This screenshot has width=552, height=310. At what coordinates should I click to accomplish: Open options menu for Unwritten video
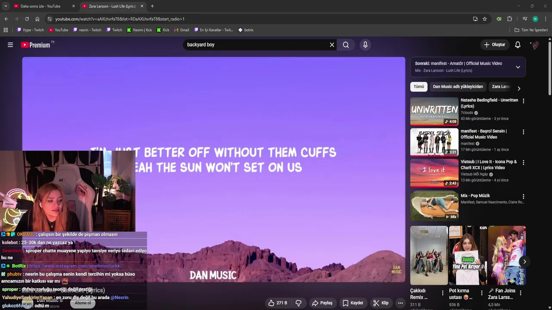(x=524, y=101)
